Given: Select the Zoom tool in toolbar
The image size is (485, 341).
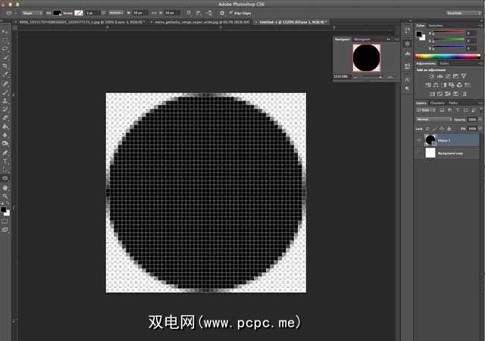Looking at the screenshot, I should tap(5, 196).
